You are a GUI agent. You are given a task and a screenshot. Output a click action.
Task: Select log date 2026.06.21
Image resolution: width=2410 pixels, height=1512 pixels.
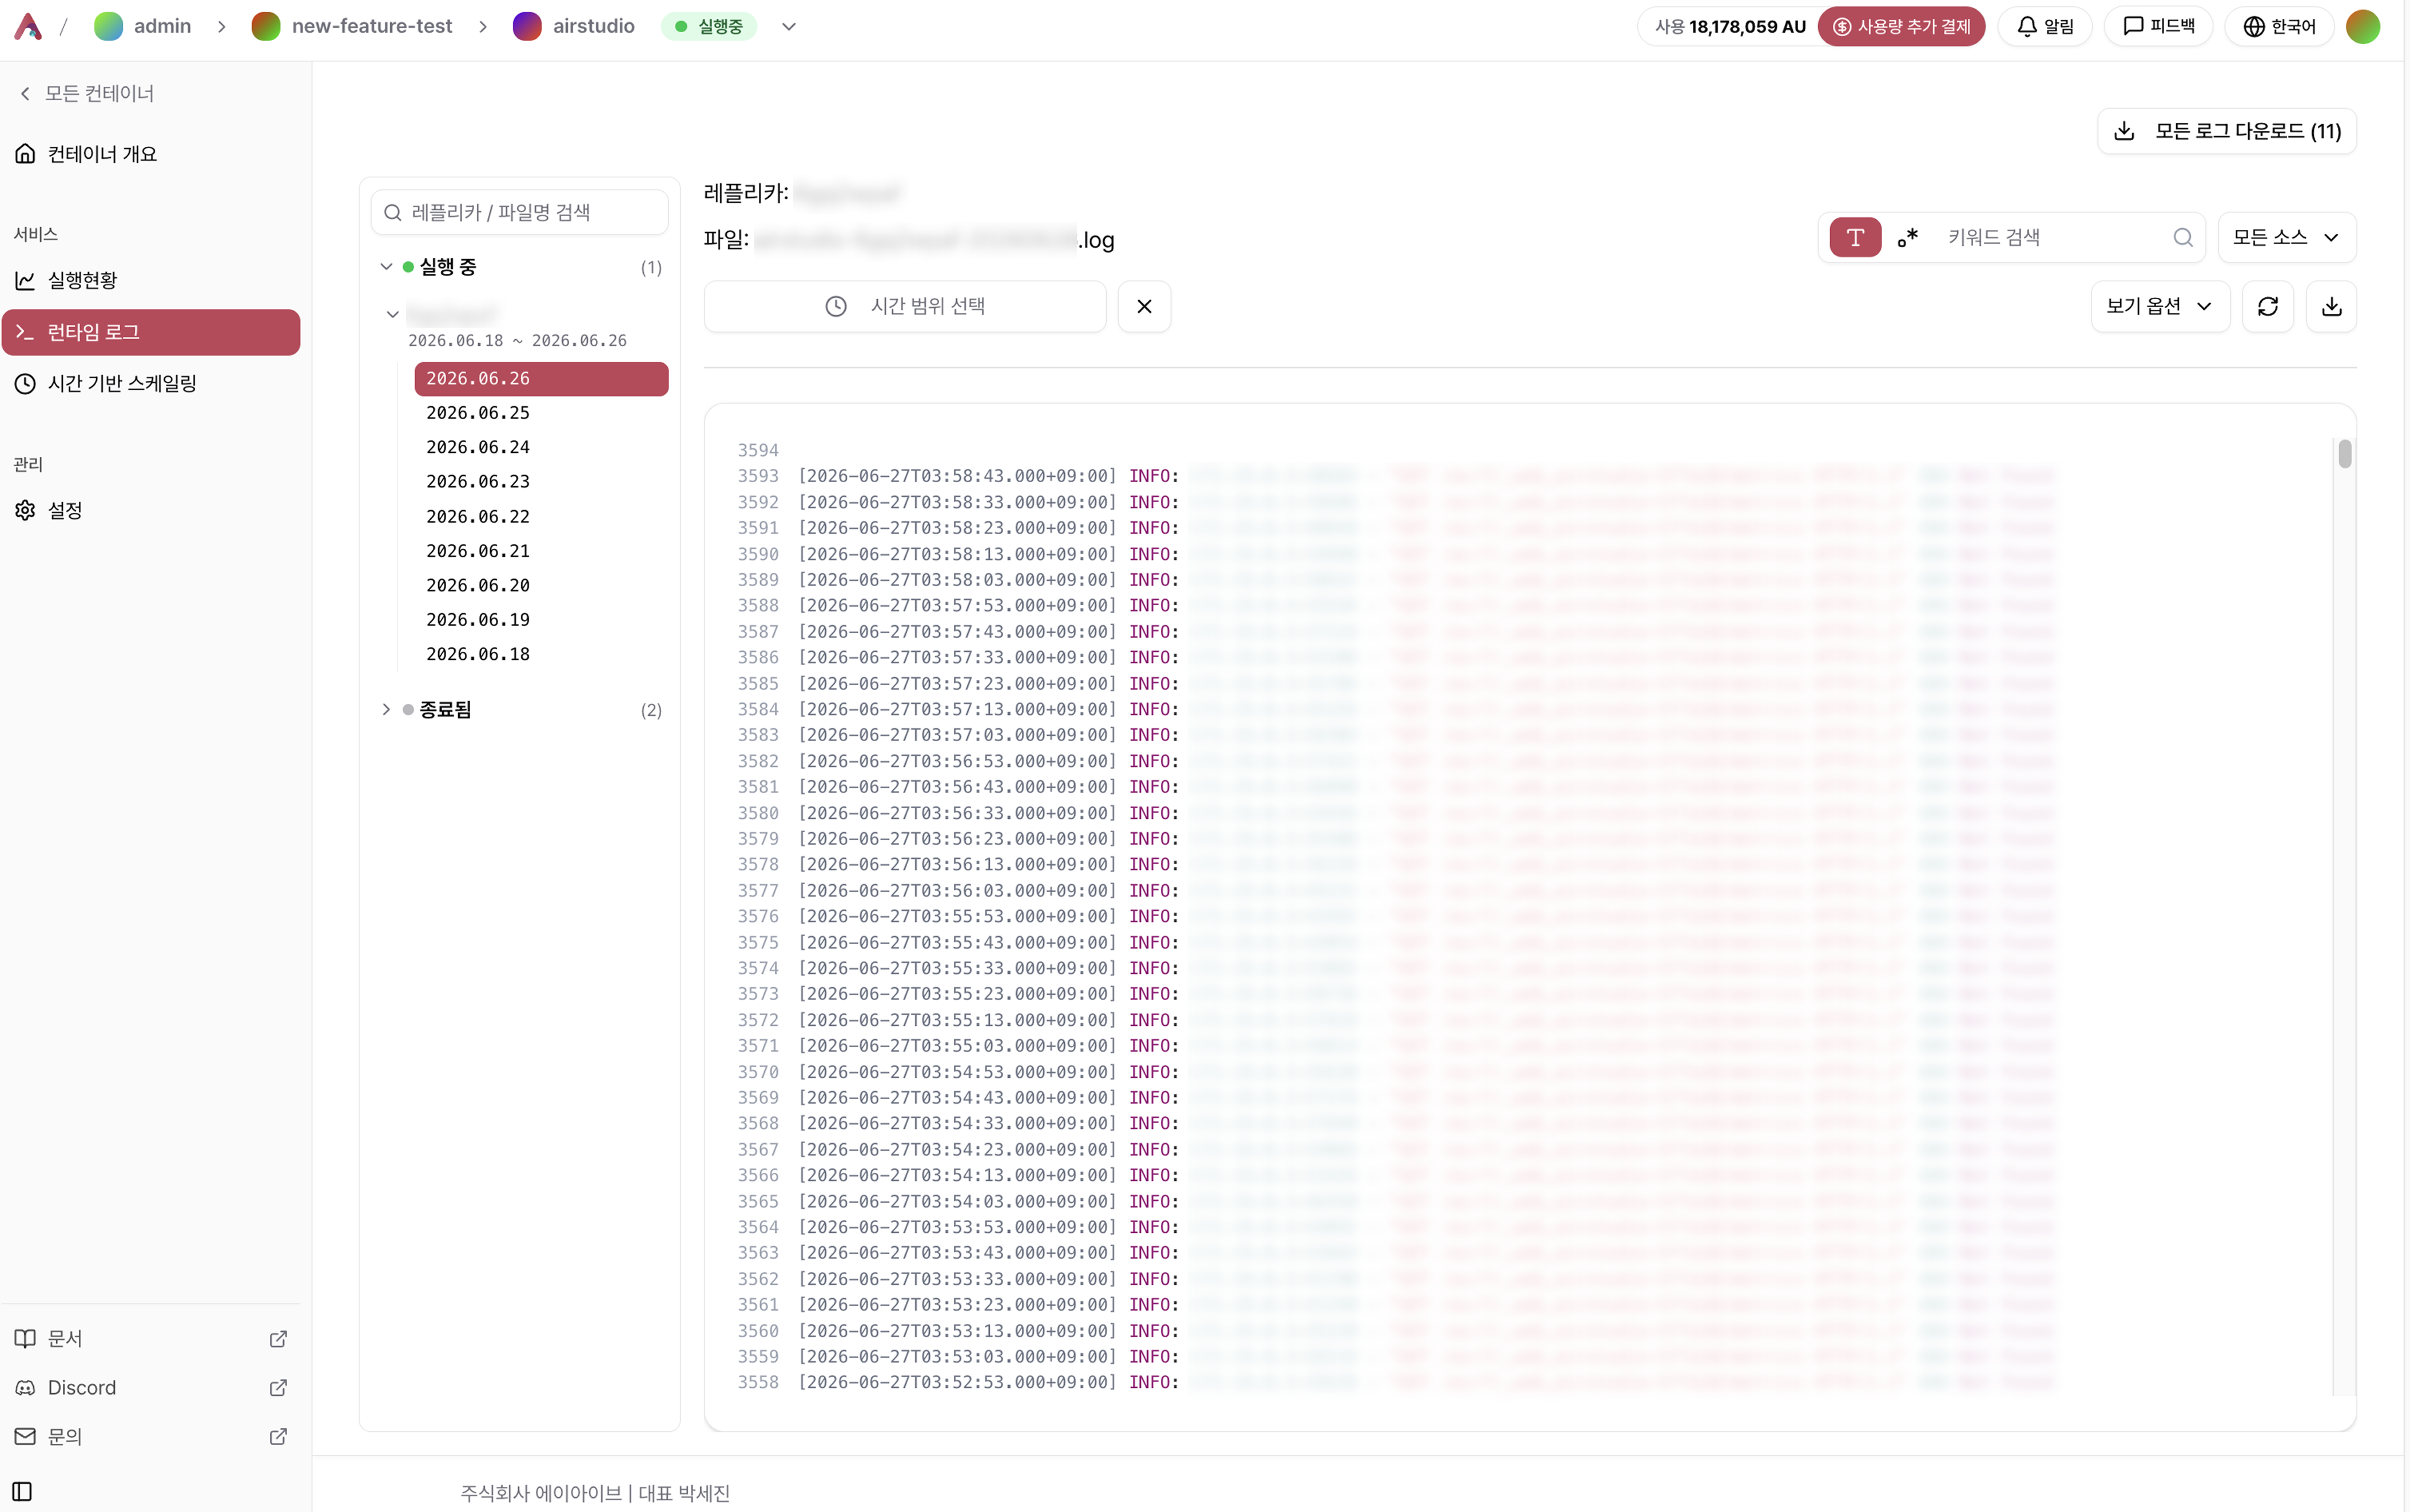(x=541, y=551)
